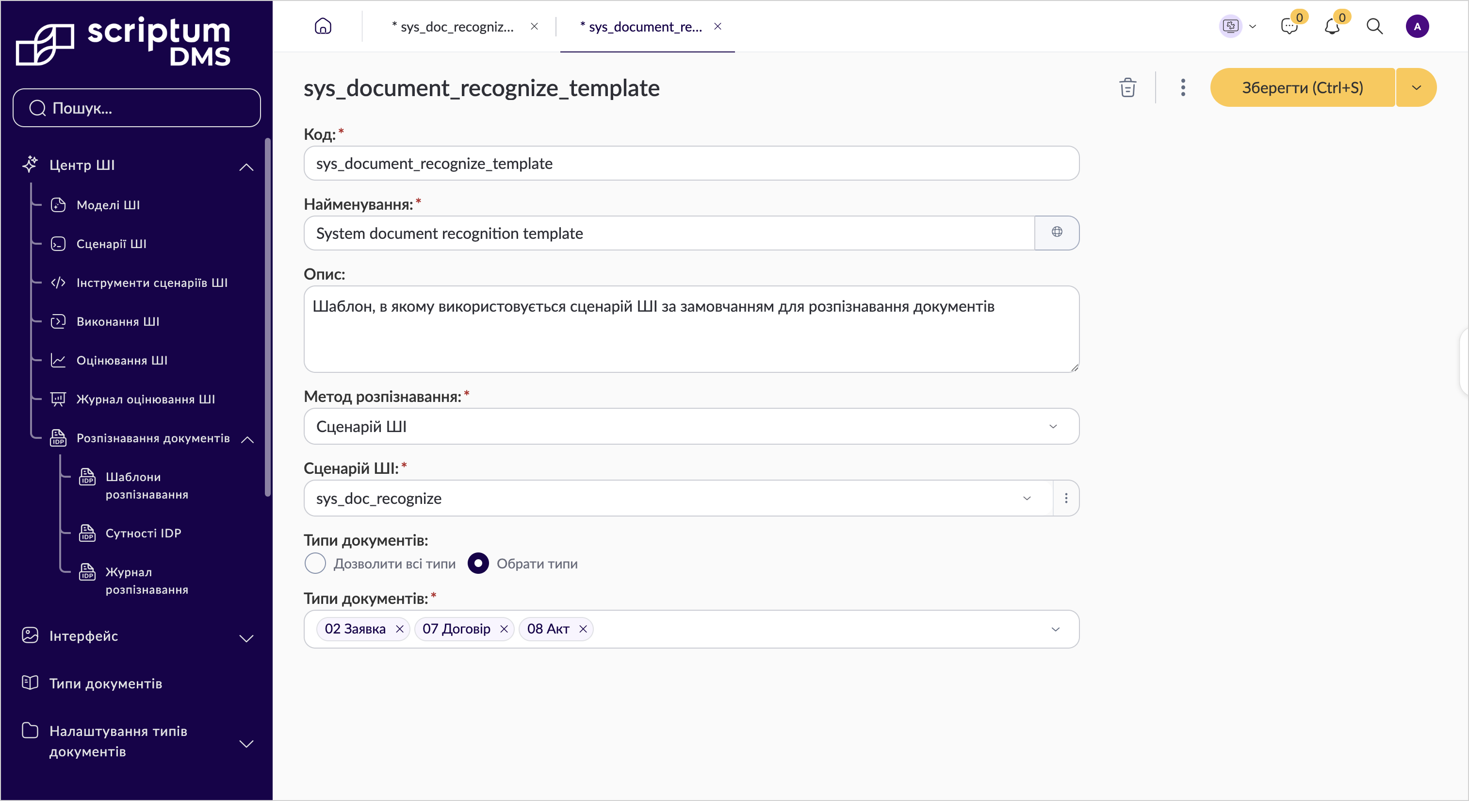The height and width of the screenshot is (801, 1469).
Task: Click the Опис text area
Action: click(x=691, y=329)
